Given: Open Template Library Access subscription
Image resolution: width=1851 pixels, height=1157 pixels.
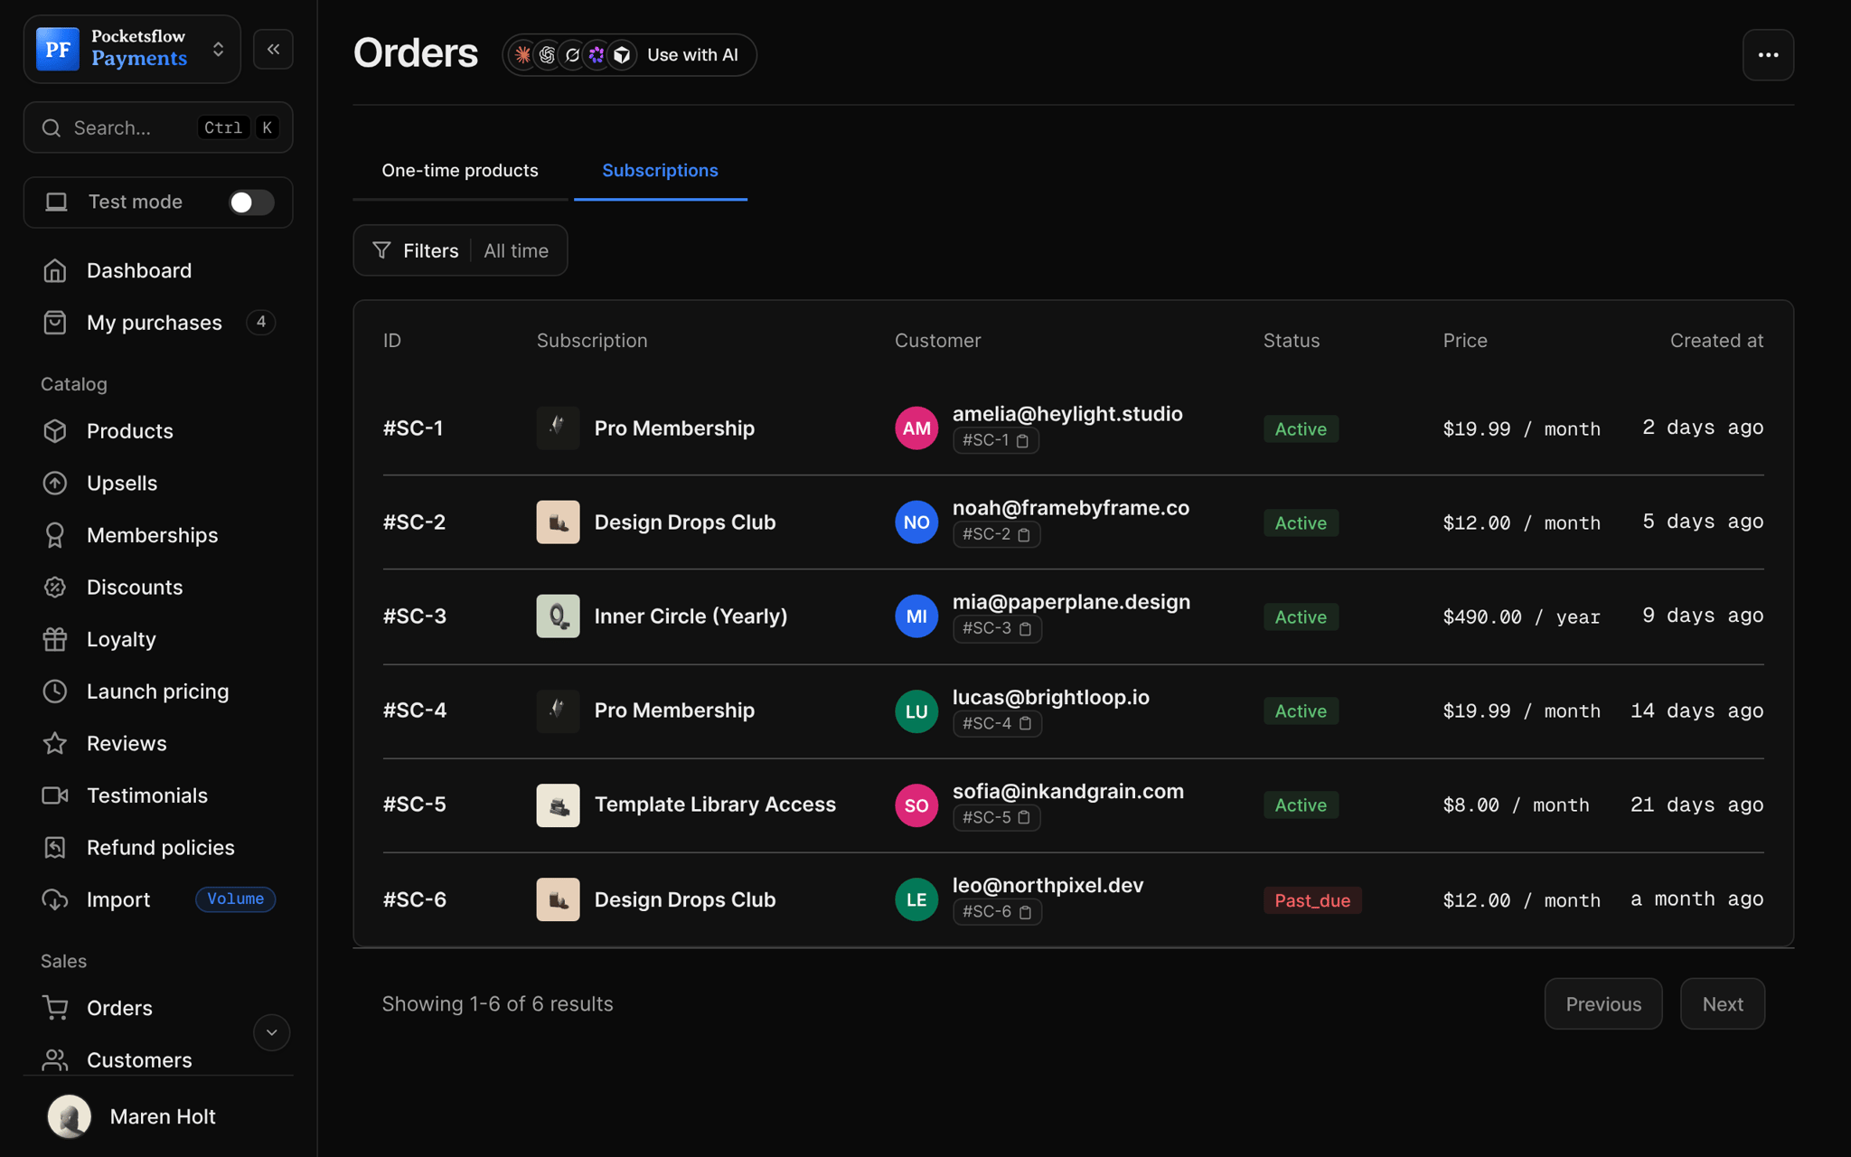Looking at the screenshot, I should tap(714, 804).
